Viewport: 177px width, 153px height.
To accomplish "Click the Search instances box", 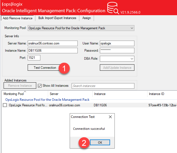I will pos(103,86).
